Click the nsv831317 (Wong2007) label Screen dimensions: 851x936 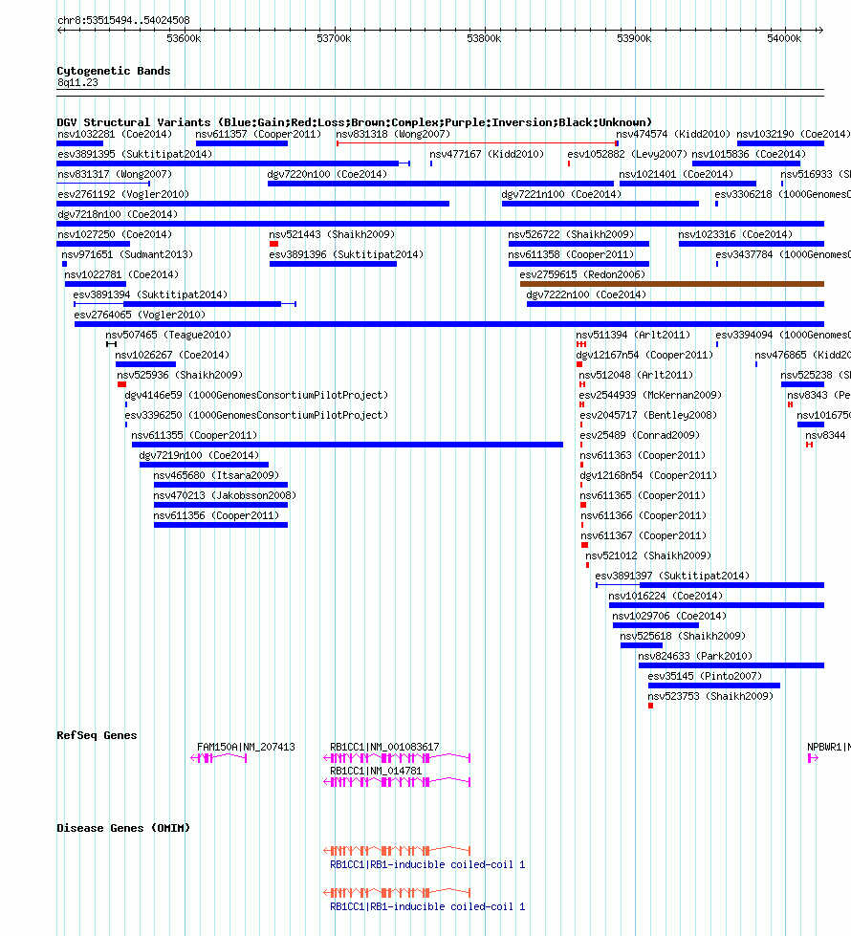click(115, 174)
